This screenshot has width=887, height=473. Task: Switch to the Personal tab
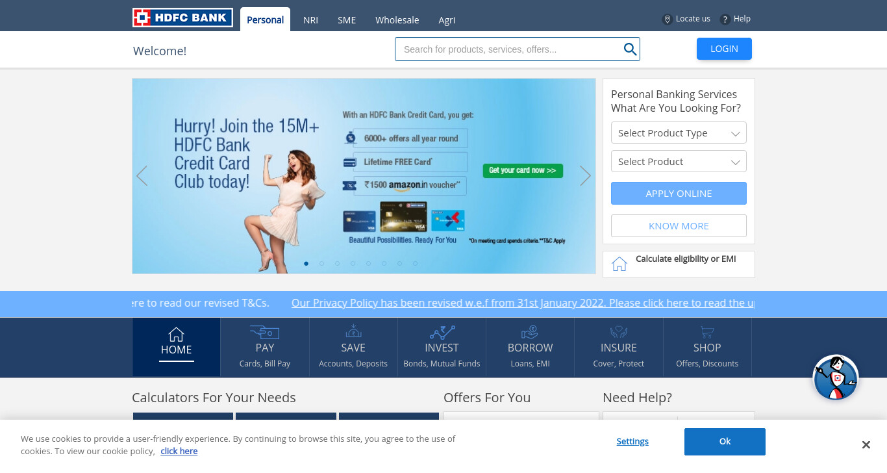click(265, 19)
